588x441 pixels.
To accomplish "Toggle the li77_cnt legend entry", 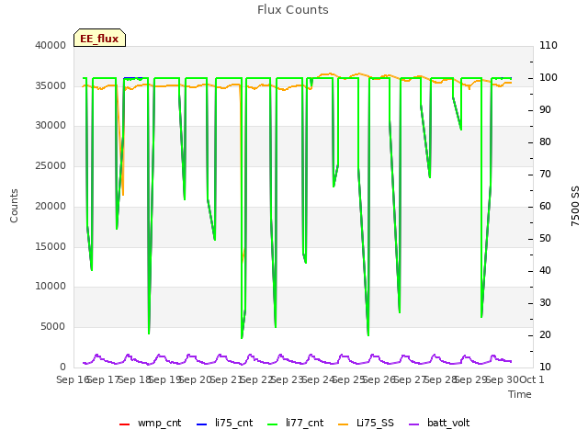I will click(x=295, y=423).
